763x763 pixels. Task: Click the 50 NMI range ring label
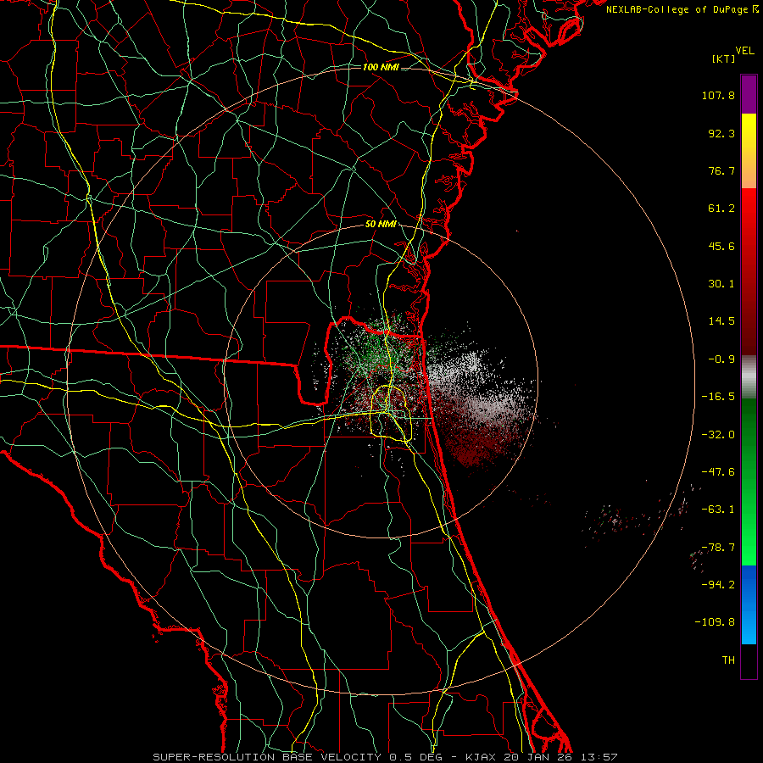click(381, 225)
